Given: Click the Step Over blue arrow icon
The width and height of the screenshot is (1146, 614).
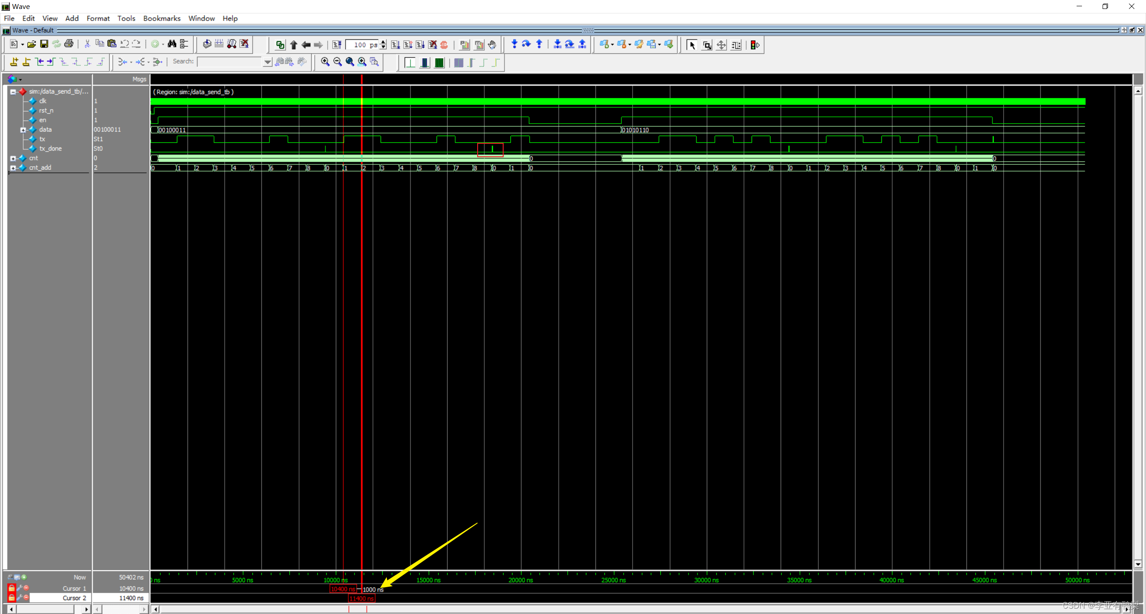Looking at the screenshot, I should [526, 44].
